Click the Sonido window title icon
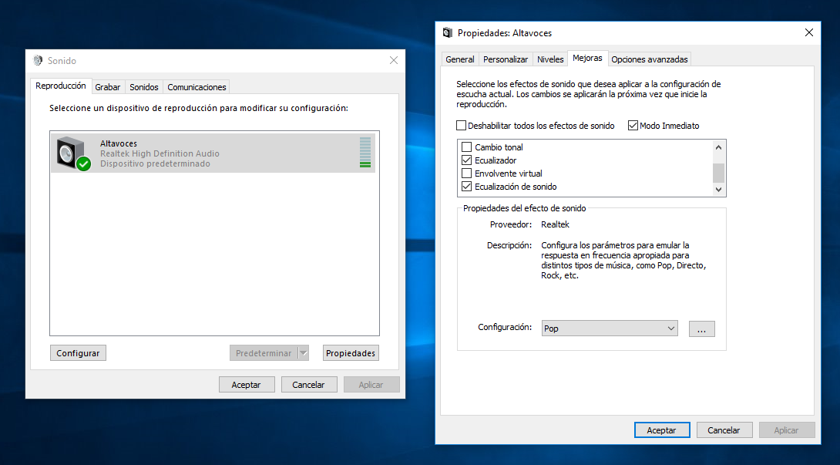The image size is (840, 465). (x=39, y=61)
